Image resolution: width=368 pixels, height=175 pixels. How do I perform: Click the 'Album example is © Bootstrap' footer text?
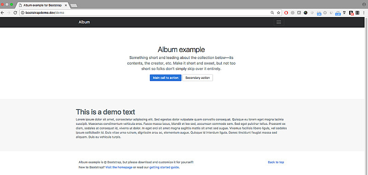(x=136, y=162)
